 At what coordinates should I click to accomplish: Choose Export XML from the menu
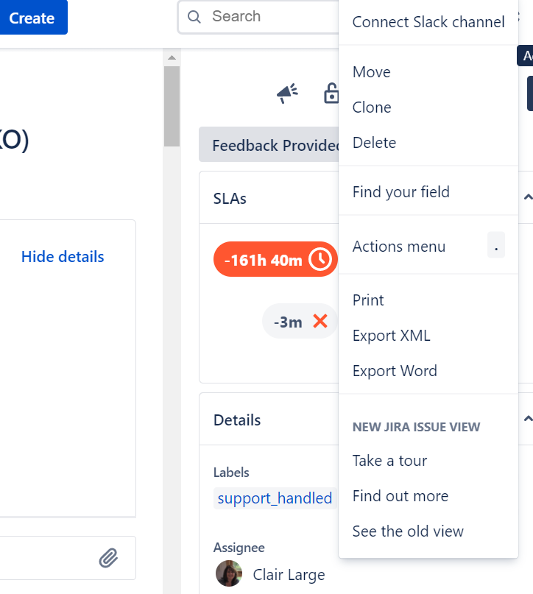click(391, 336)
